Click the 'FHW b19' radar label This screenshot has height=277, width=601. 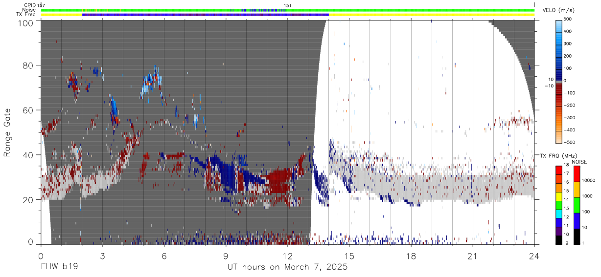[x=59, y=267]
